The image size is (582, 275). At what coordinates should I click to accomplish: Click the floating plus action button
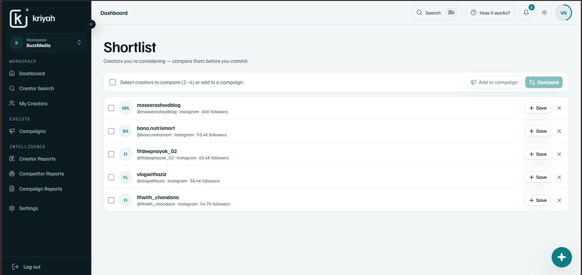(x=562, y=257)
